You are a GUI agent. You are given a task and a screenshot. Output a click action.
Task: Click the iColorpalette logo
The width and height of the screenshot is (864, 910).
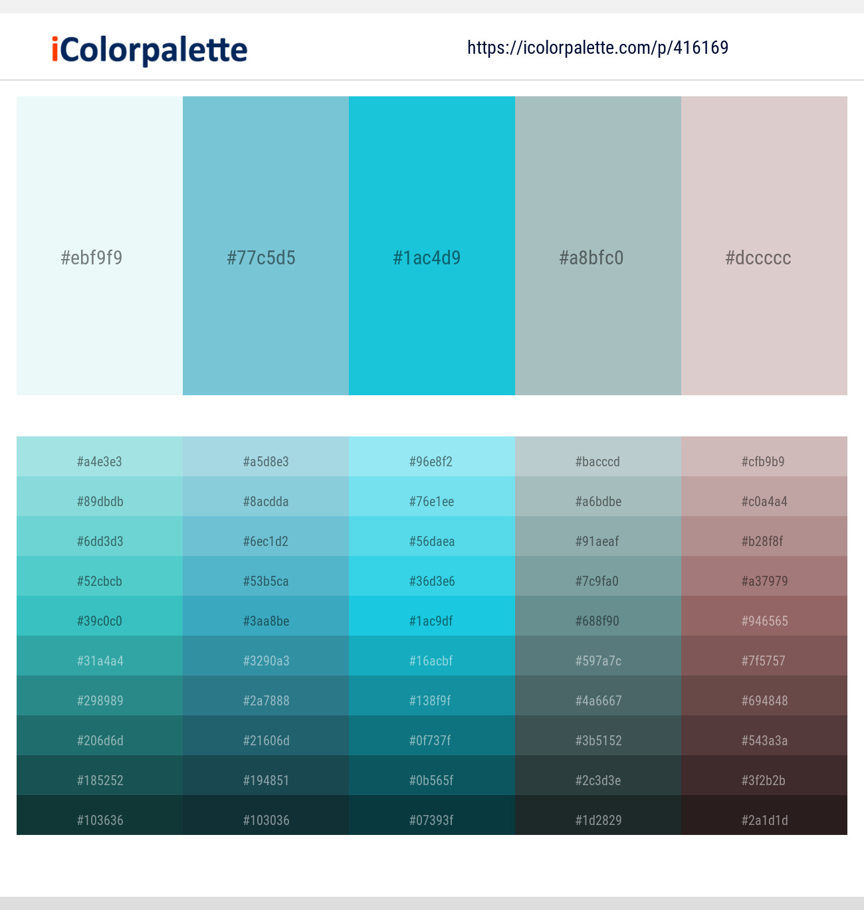146,47
